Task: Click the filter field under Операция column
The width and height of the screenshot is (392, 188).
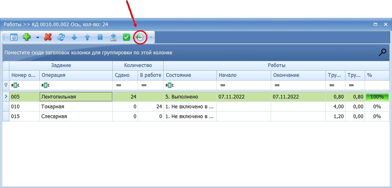Action: pyautogui.click(x=76, y=85)
